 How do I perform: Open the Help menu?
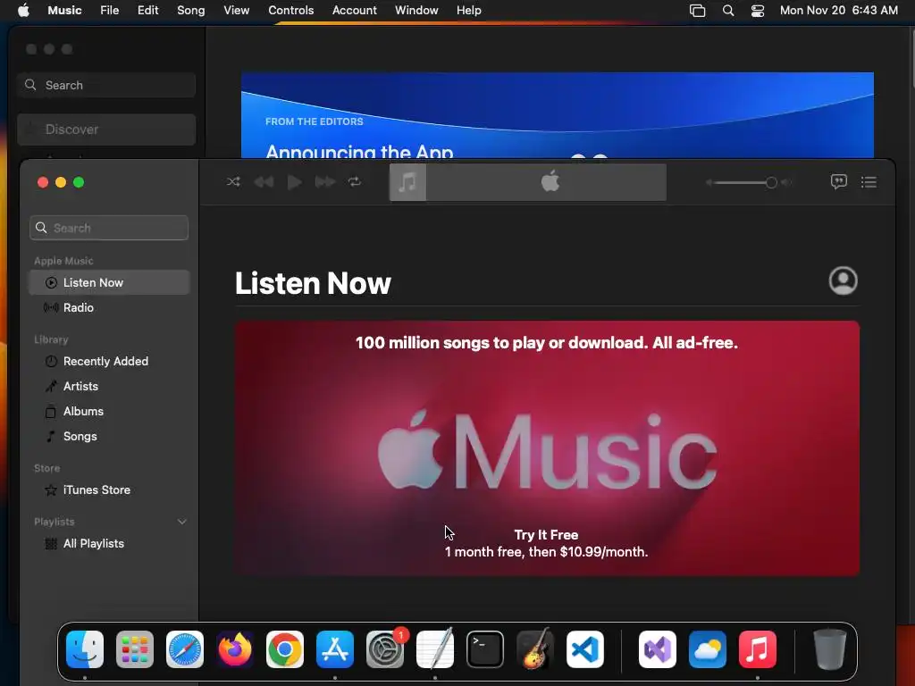pos(468,10)
